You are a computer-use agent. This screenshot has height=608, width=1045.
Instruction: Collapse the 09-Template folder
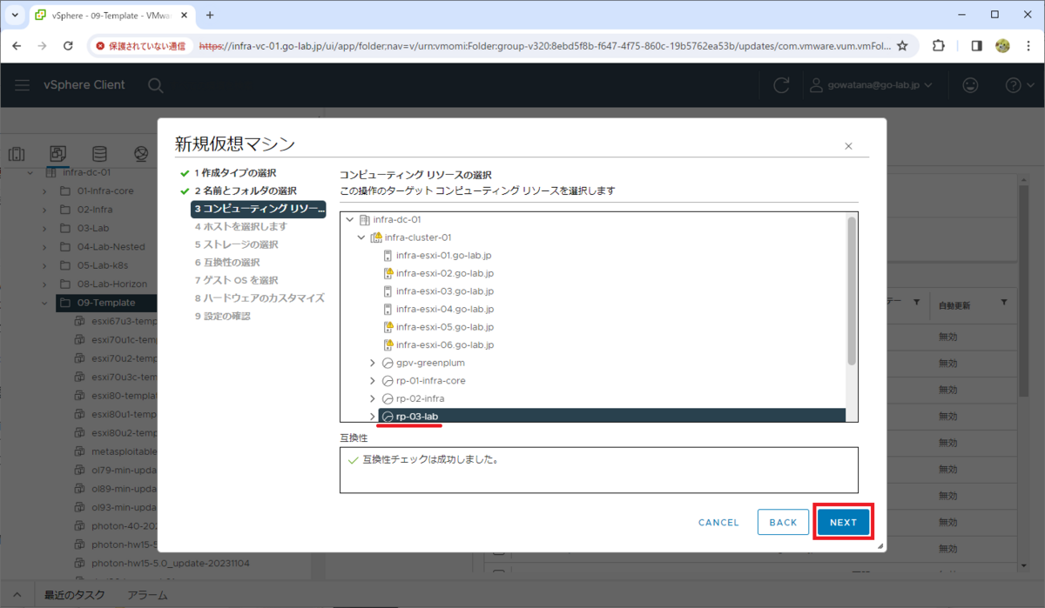[44, 303]
